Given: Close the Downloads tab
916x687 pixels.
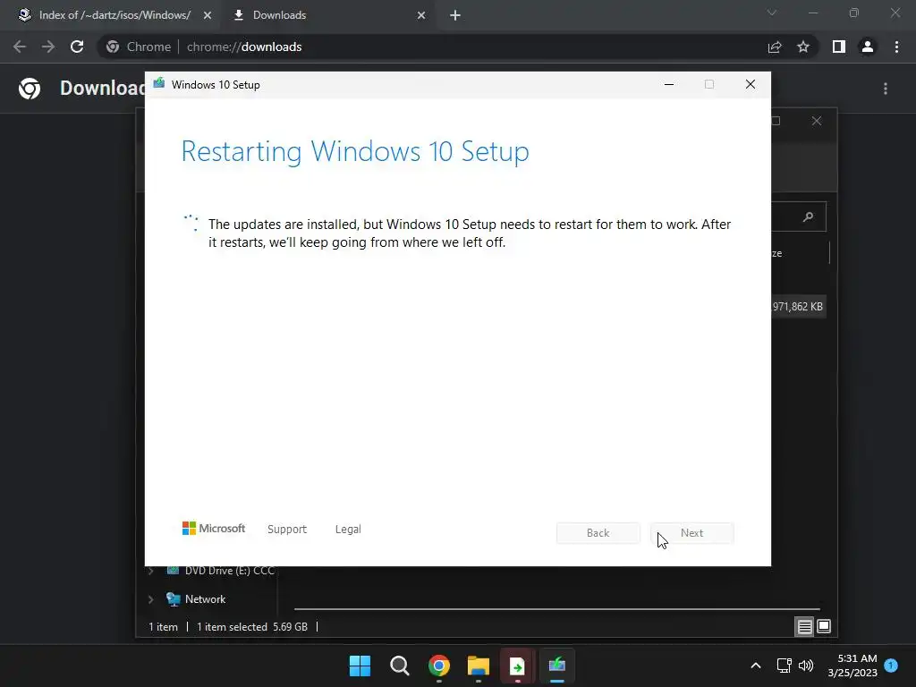Looking at the screenshot, I should [421, 16].
